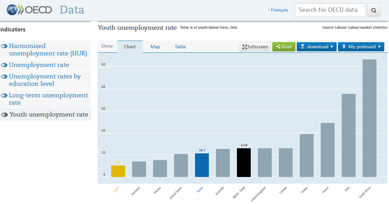Expand the download dropdown
This screenshot has width=389, height=204.
(x=316, y=47)
